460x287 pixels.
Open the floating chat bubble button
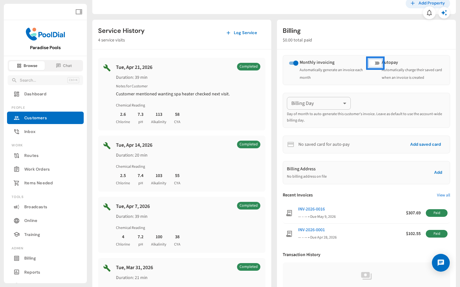[x=441, y=263]
